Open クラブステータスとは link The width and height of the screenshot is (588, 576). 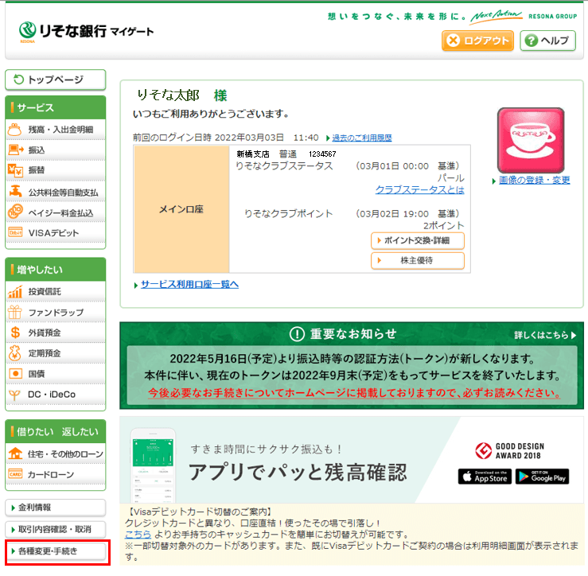[x=419, y=190]
